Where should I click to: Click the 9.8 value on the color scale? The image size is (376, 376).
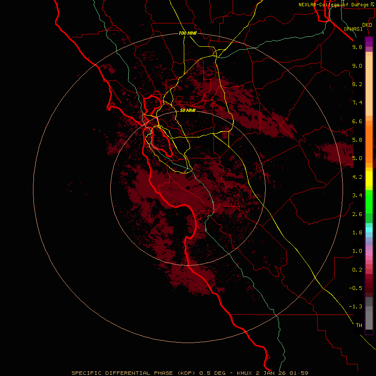(x=357, y=47)
